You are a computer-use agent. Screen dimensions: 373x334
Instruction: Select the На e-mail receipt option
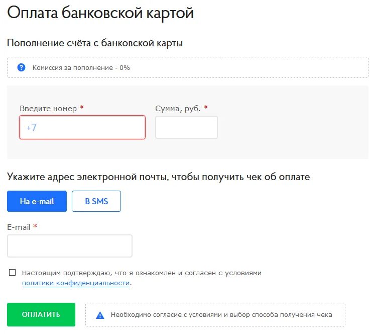click(37, 201)
